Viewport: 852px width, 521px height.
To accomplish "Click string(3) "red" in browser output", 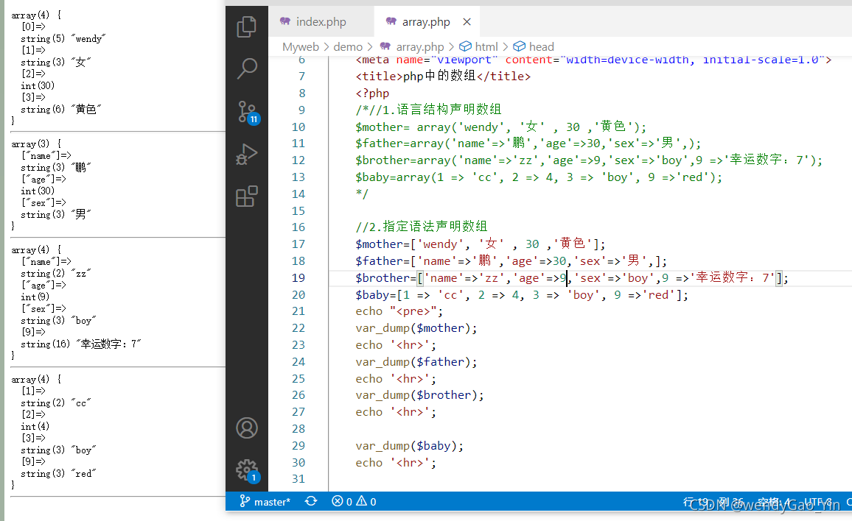I will [x=59, y=474].
